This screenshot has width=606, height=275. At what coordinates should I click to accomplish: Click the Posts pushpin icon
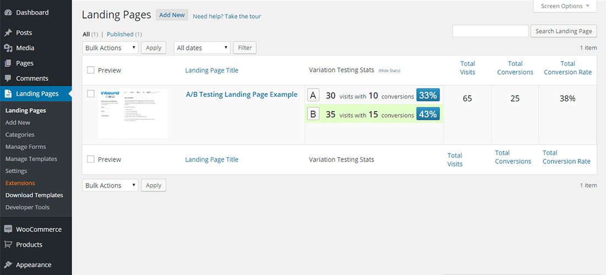[8, 33]
